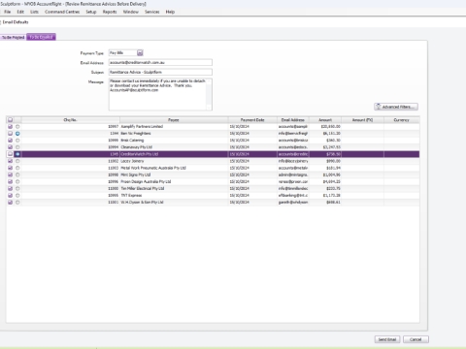Click the amount in the W.H.Dyson & Son row

(x=325, y=203)
